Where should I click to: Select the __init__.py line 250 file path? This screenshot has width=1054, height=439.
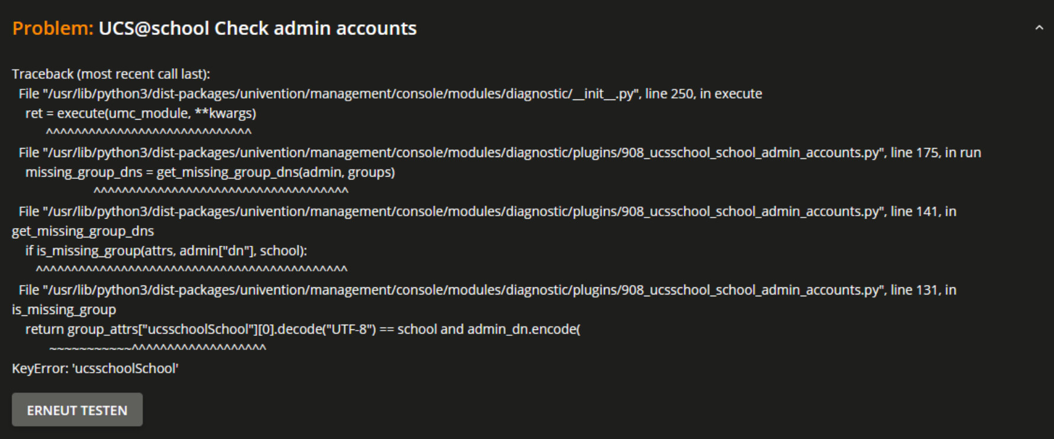(x=390, y=94)
